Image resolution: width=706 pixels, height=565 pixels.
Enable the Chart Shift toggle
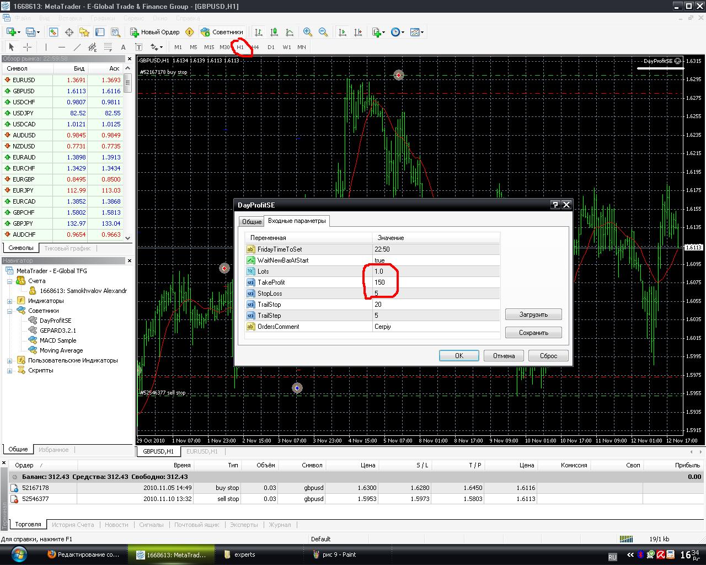[x=358, y=32]
